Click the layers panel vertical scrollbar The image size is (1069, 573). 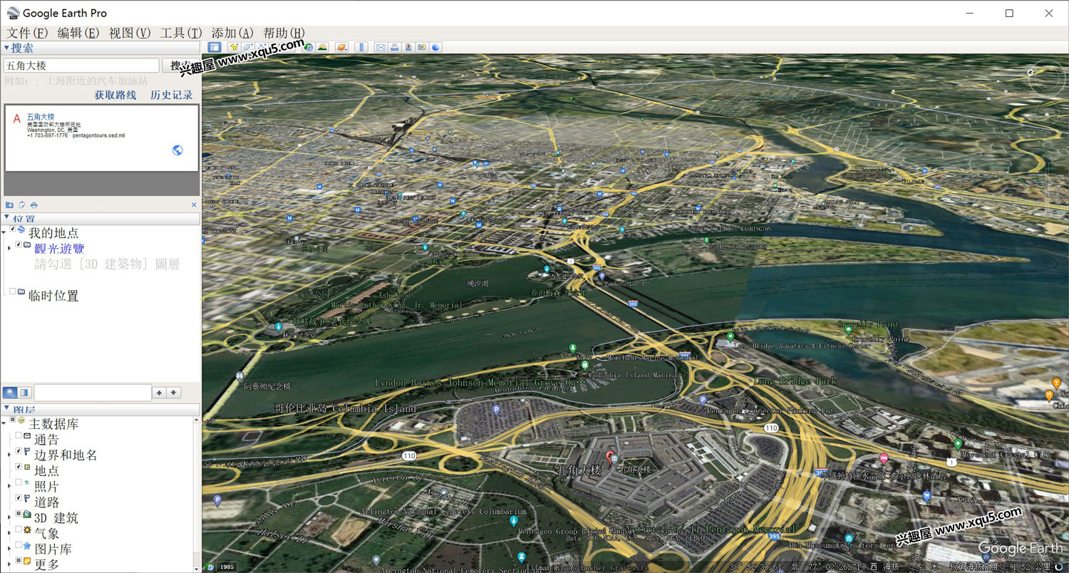(x=197, y=493)
